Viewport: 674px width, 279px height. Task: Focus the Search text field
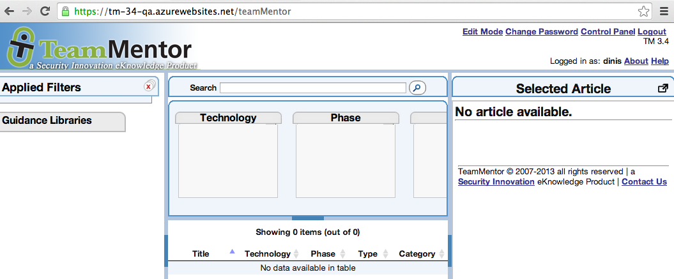click(x=313, y=87)
